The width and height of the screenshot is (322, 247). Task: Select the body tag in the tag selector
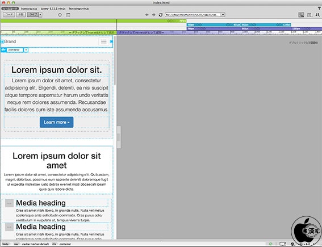[x=6, y=244]
